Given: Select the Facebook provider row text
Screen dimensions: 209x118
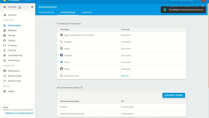Looking at the screenshot, I should coord(68,55).
